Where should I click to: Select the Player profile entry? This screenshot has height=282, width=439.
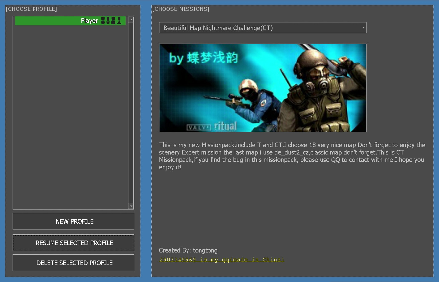click(70, 21)
